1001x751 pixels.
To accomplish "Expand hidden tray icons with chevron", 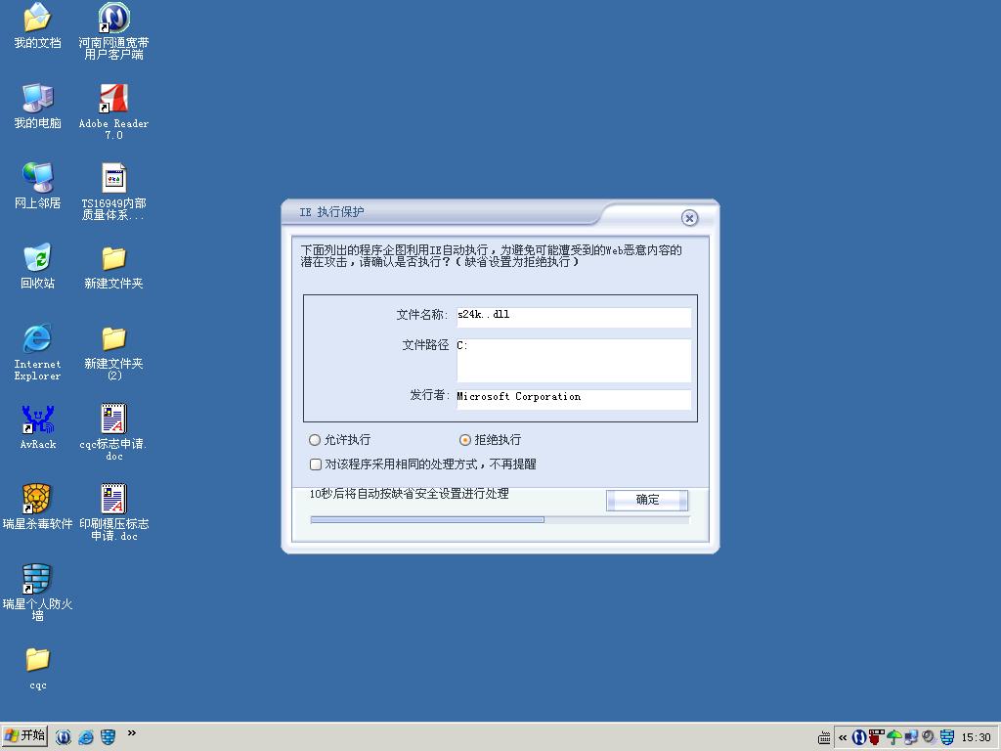I will [843, 737].
